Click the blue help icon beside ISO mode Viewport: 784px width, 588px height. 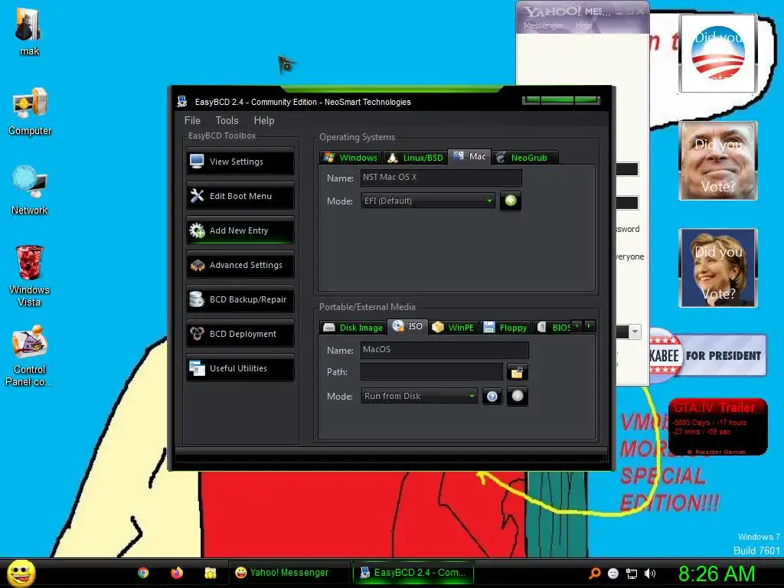492,397
